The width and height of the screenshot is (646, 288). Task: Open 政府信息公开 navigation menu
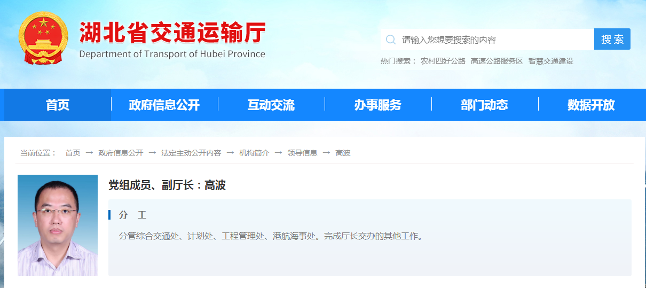pyautogui.click(x=164, y=105)
